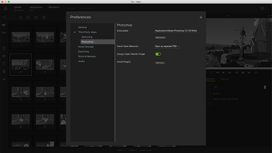The height and width of the screenshot is (153, 272).
Task: Open the Panel Open Behavior dropdown
Action: (x=167, y=46)
